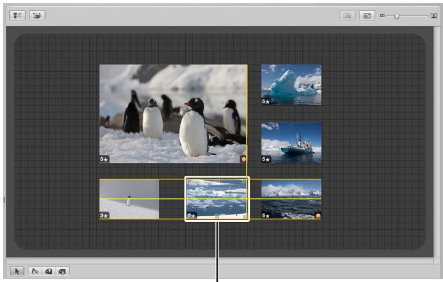Screen dimensions: 443x282
Task: Click the vertical scrollbar at right edge
Action: (436, 141)
